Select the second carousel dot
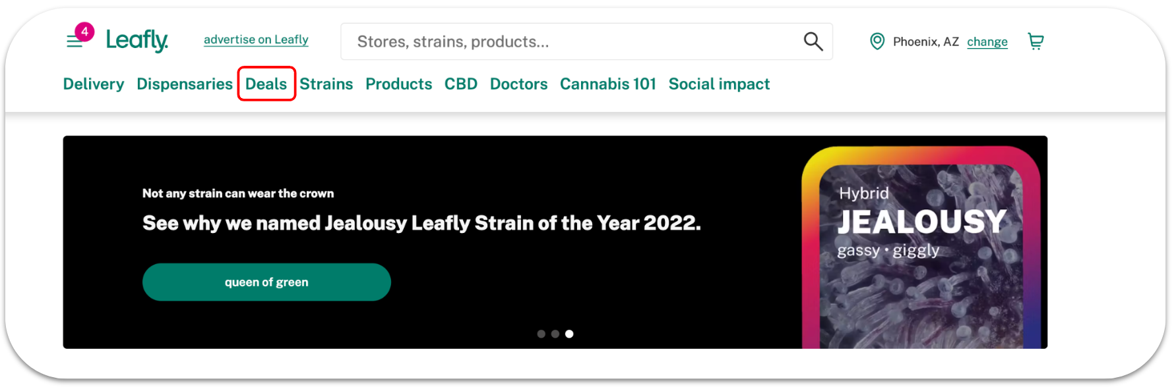This screenshot has width=1174, height=387. pyautogui.click(x=555, y=334)
